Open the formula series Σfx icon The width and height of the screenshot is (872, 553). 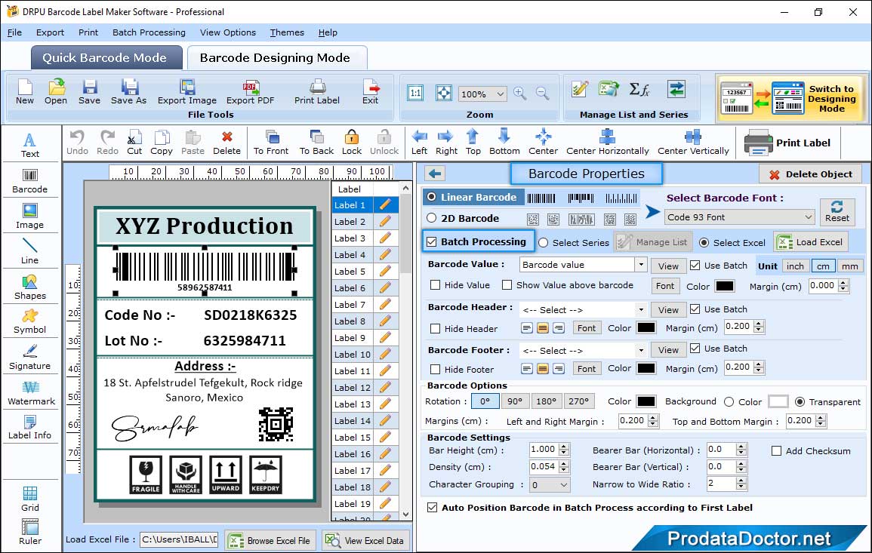(639, 90)
